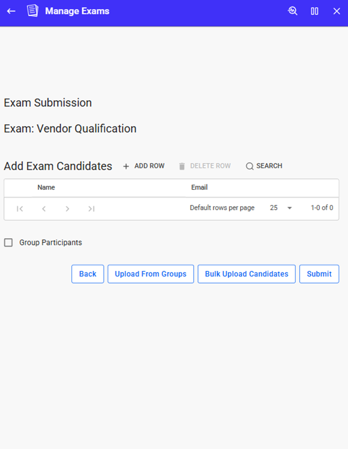This screenshot has width=348, height=449.
Task: Click the Manage Exams document icon
Action: [x=32, y=11]
